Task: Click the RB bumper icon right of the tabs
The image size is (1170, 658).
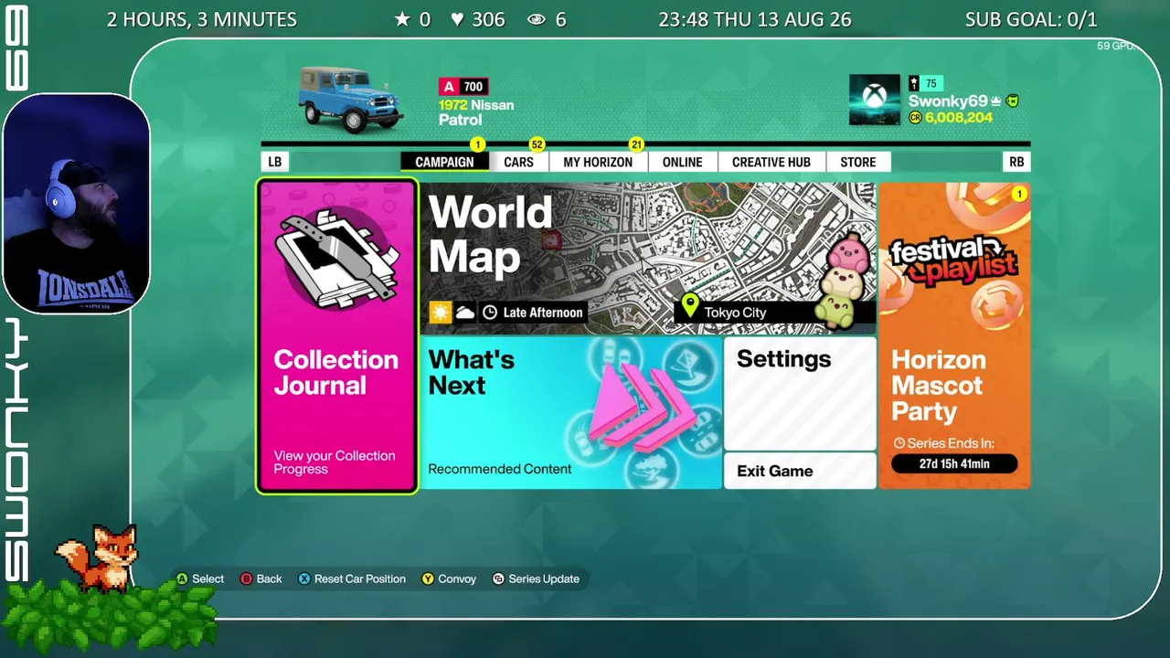Action: [1016, 162]
